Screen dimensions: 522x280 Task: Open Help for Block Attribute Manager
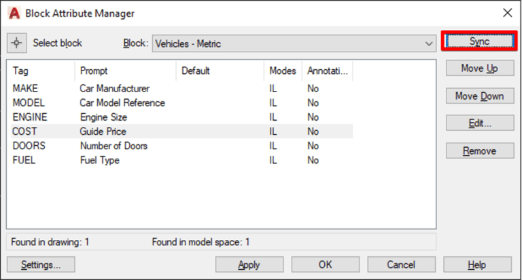477,264
